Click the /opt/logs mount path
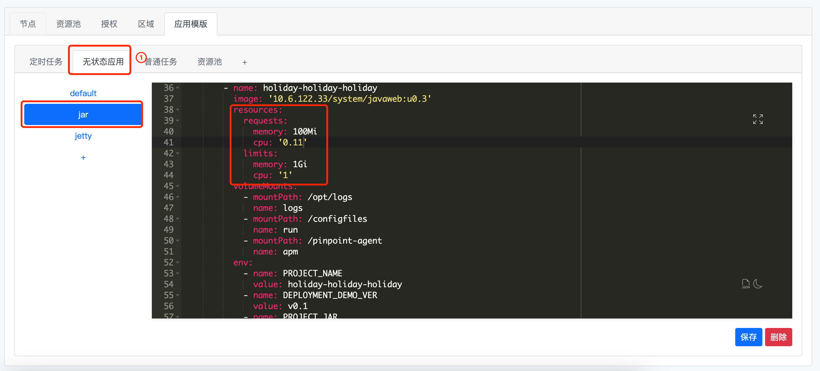The image size is (820, 371). [x=330, y=197]
